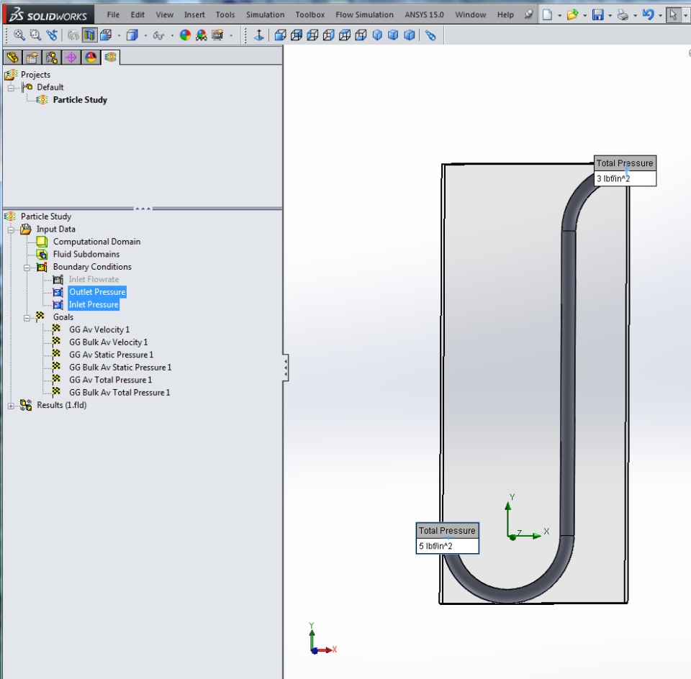
Task: Select the Zoom to Area tool
Action: click(x=35, y=35)
